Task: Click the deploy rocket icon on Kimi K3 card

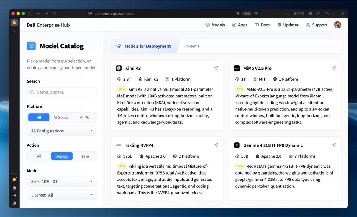Action: click(216, 68)
